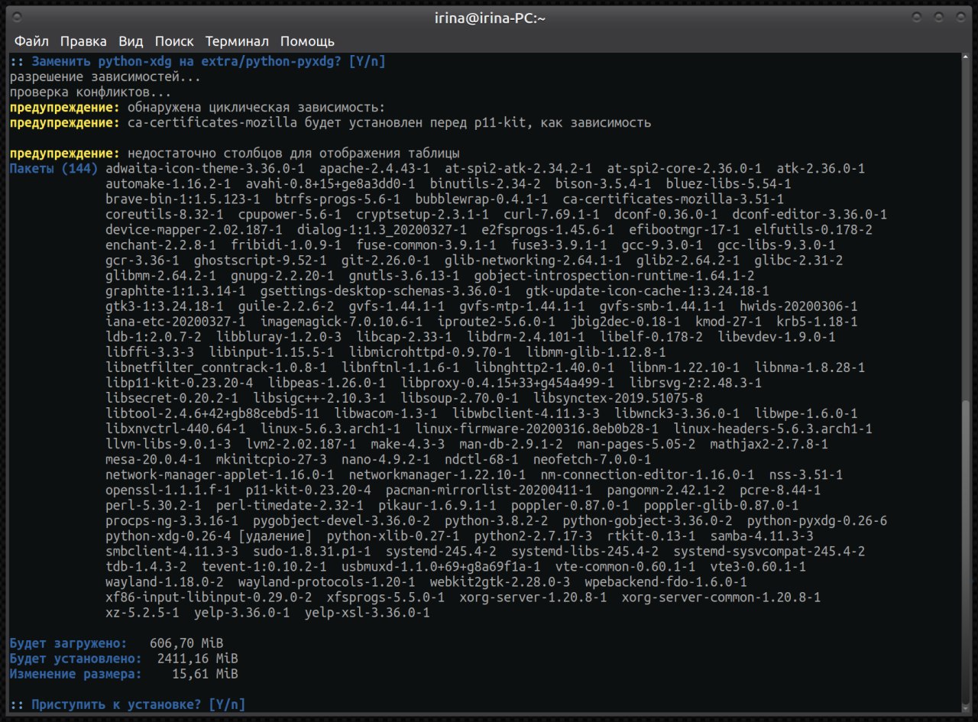Click 'brave-bin-1:1.5.123-1' package name
This screenshot has width=978, height=722.
183,199
